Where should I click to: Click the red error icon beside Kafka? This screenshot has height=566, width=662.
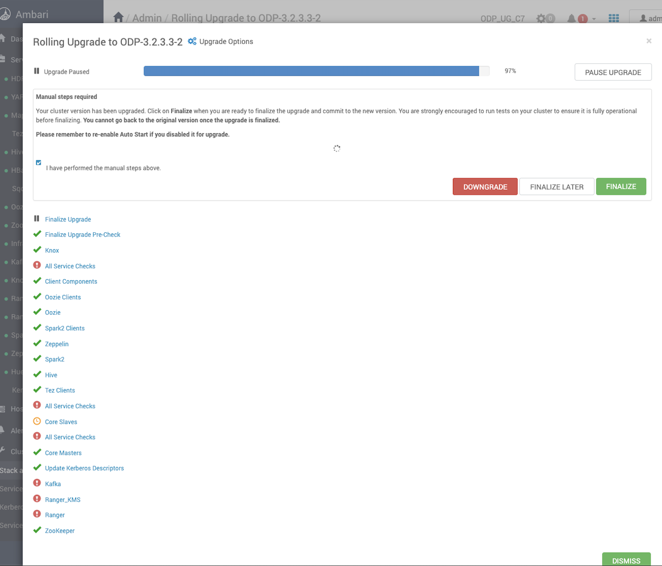(37, 483)
